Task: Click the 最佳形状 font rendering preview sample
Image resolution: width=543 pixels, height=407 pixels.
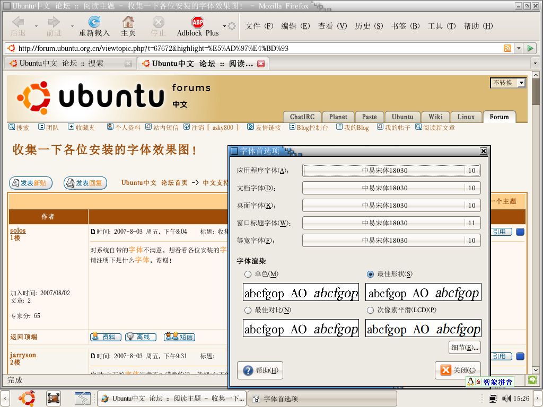Action: [423, 293]
